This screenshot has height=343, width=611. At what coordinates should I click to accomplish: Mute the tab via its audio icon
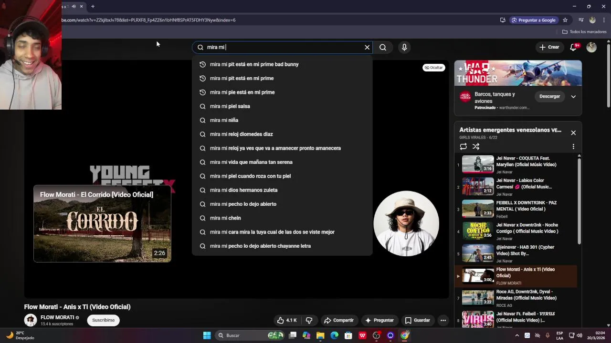(x=74, y=6)
